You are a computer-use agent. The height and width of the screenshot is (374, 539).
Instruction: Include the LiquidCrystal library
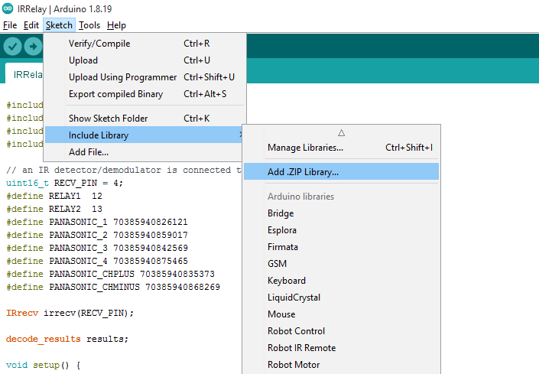click(294, 298)
